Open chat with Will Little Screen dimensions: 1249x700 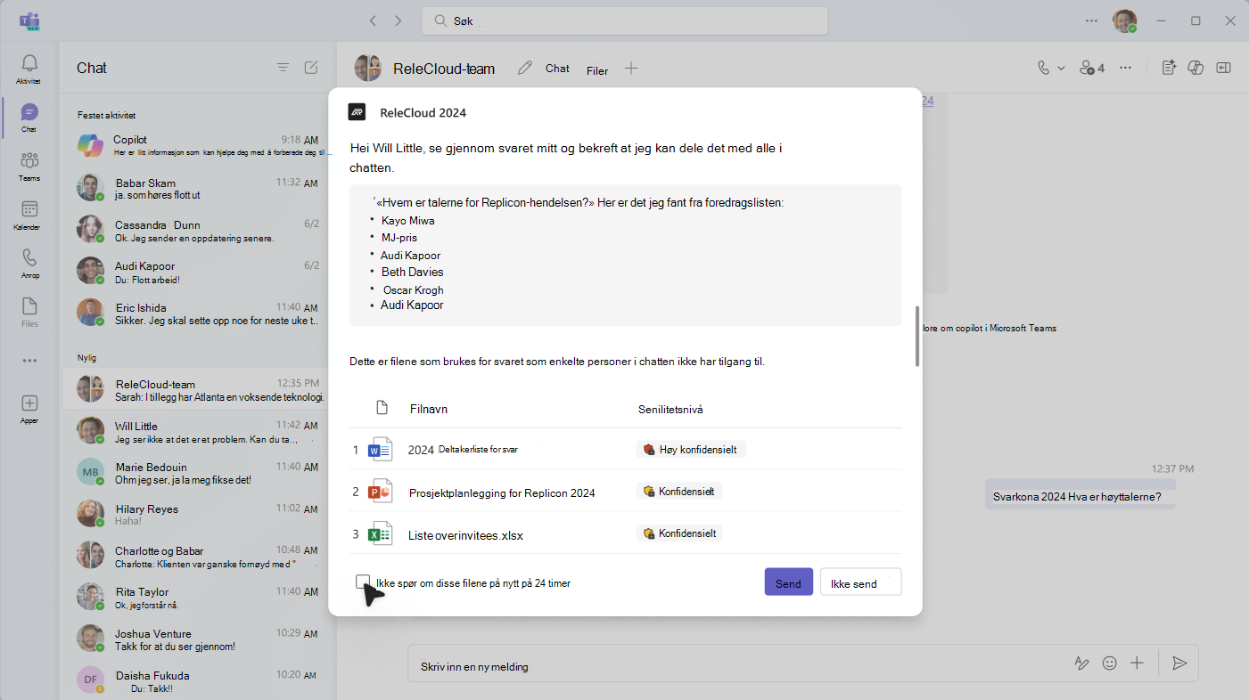[199, 431]
